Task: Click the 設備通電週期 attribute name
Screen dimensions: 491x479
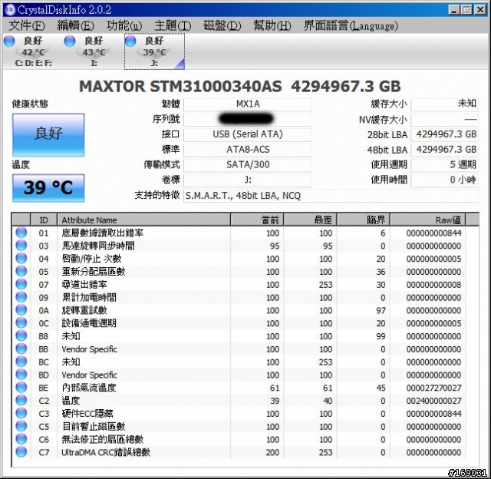Action: [89, 323]
